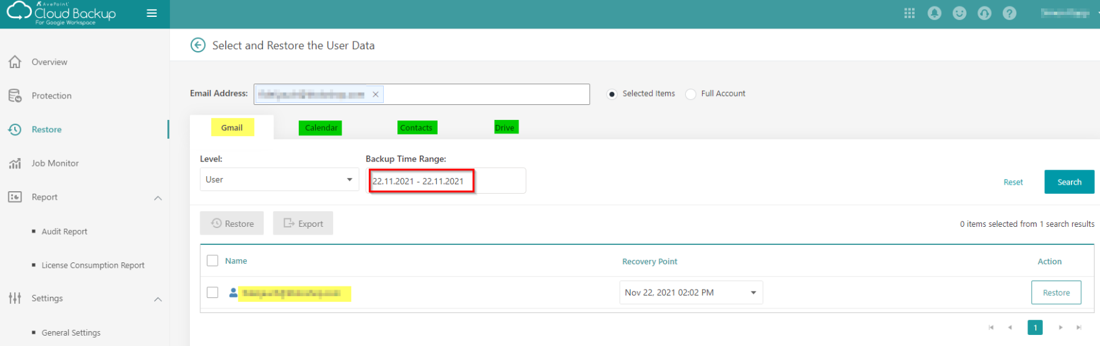
Task: Tick the checkbox for the user row
Action: pos(213,292)
